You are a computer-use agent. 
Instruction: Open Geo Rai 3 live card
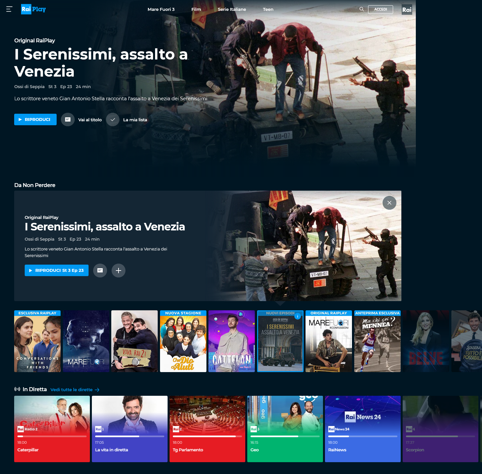[285, 429]
